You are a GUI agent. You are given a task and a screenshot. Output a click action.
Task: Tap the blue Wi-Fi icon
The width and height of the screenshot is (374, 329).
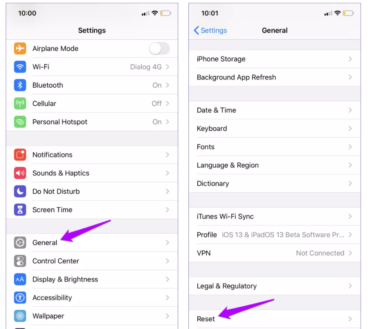click(x=20, y=67)
